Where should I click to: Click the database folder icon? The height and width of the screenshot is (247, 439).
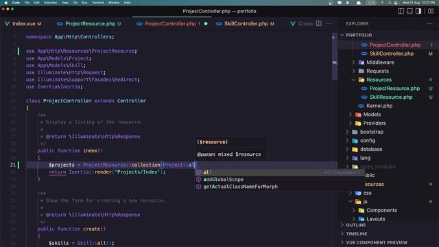point(355,149)
